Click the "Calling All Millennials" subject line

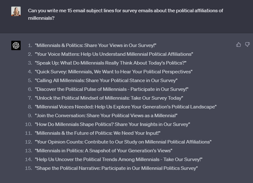[106, 81]
